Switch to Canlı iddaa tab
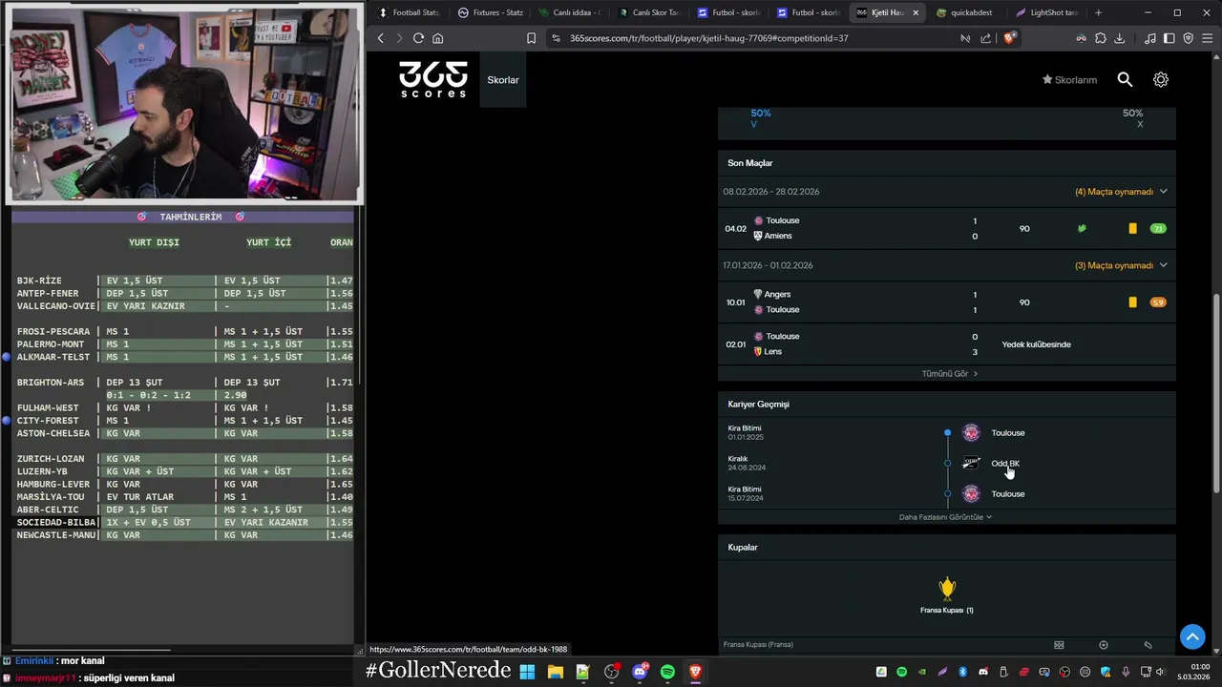This screenshot has height=687, width=1222. (570, 12)
